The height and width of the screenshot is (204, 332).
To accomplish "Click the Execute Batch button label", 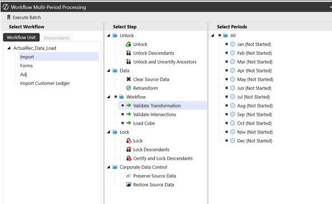I will coord(27,17).
